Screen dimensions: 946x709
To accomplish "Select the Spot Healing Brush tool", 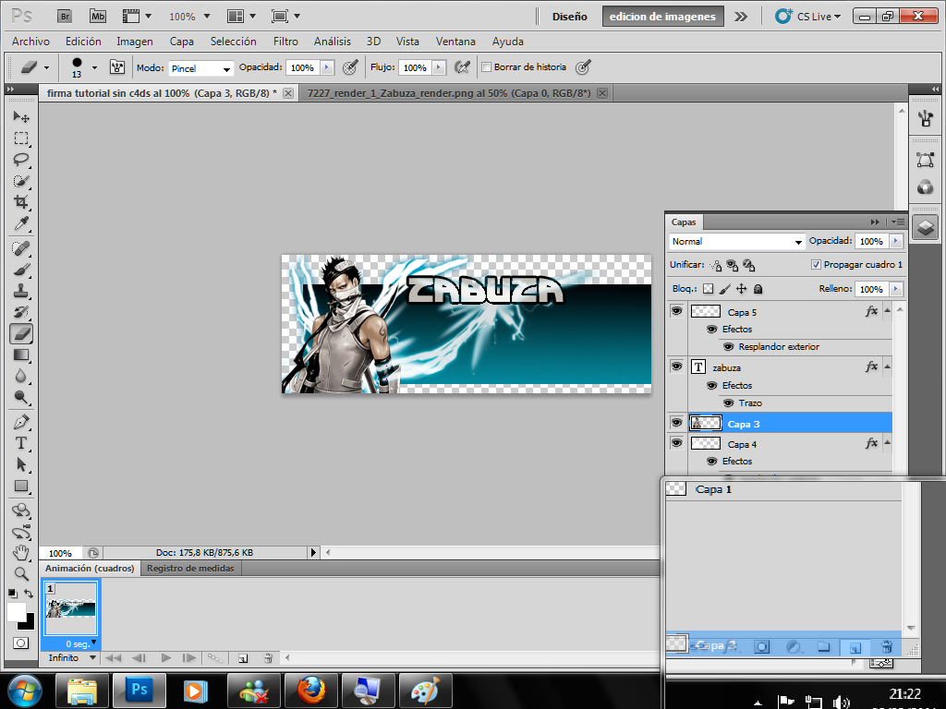I will (x=21, y=247).
